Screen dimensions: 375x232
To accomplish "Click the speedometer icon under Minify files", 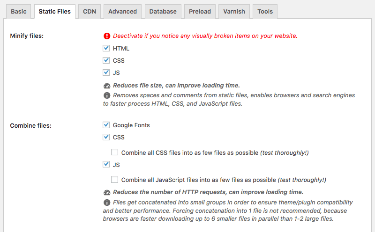I will [x=107, y=86].
